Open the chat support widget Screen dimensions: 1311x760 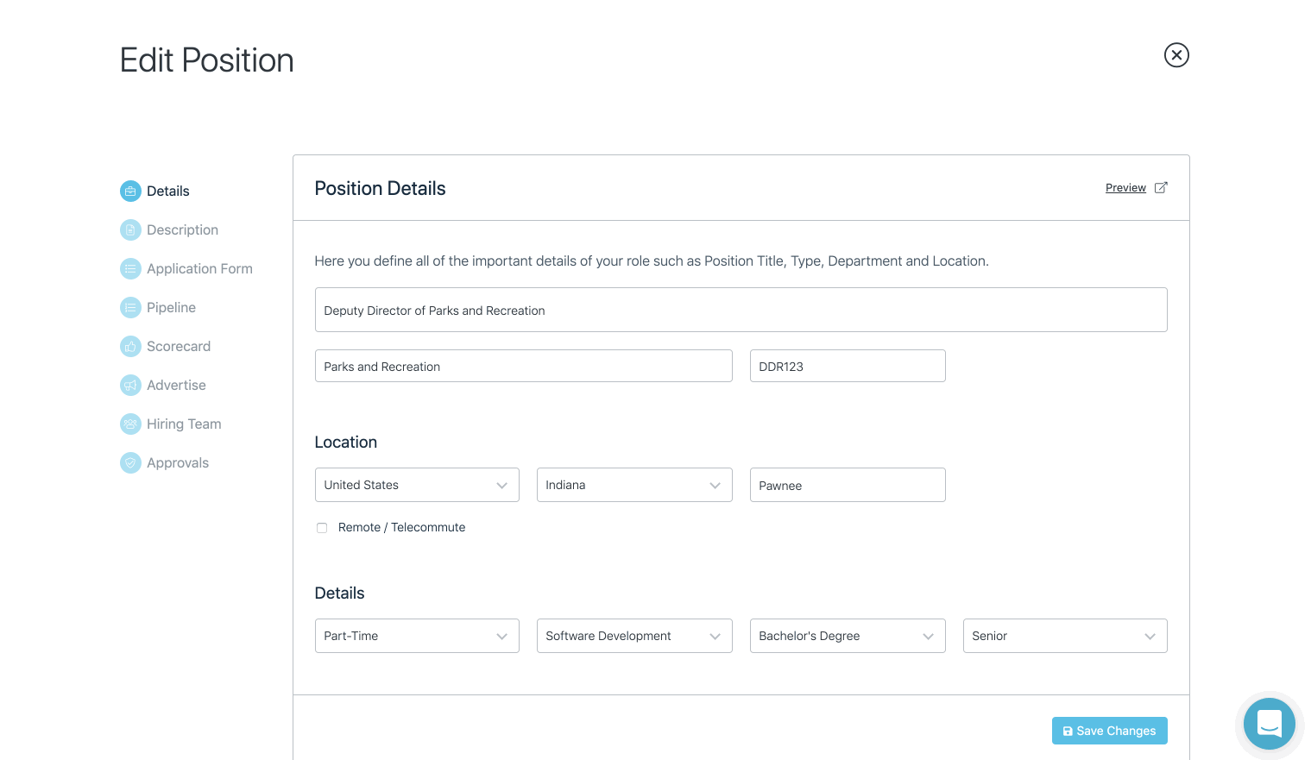point(1269,724)
